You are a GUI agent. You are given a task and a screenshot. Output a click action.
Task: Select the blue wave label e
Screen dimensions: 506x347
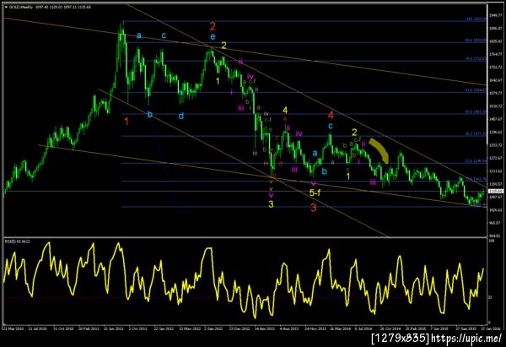click(x=213, y=36)
